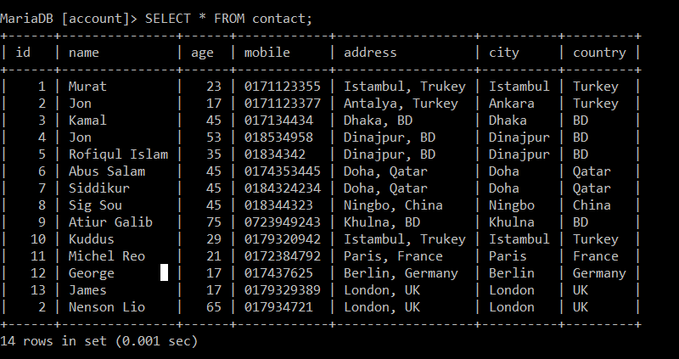Click the 'city' column header
This screenshot has height=359, width=679.
tap(504, 53)
